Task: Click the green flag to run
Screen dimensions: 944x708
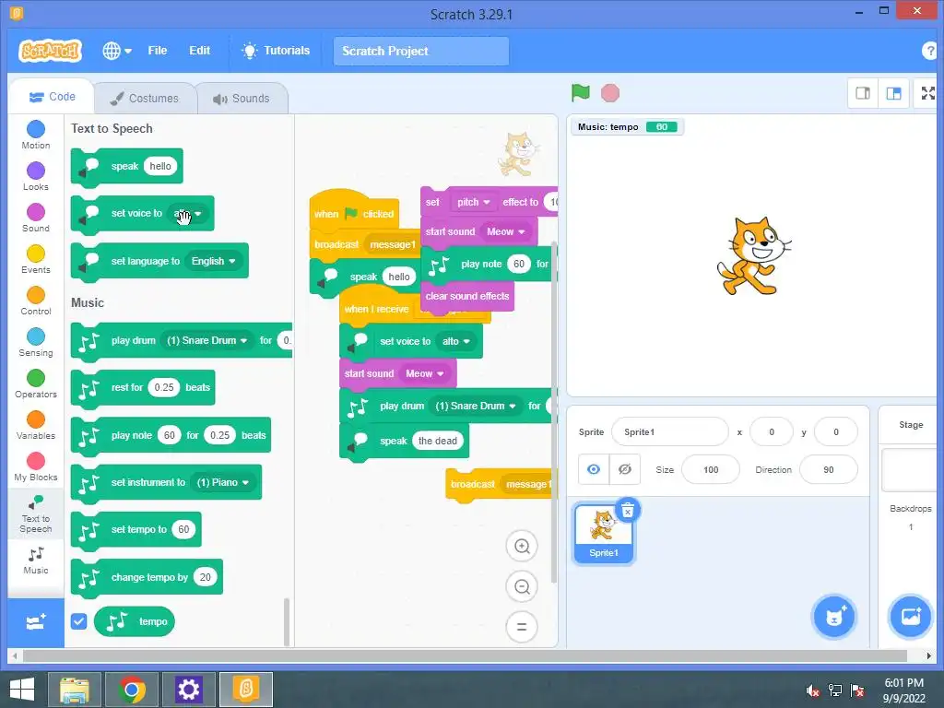Action: click(581, 93)
